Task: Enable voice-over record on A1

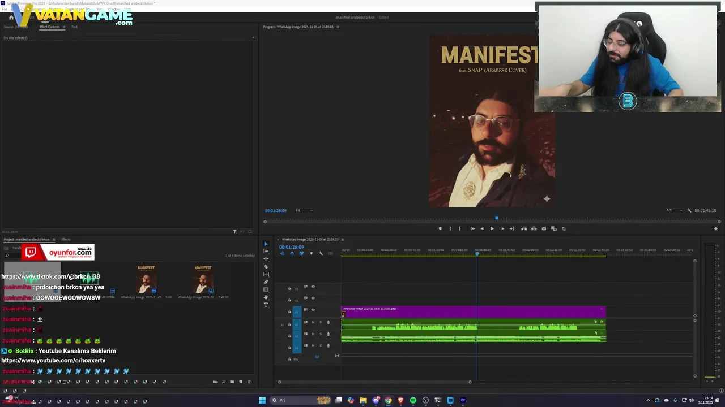Action: [x=328, y=322]
